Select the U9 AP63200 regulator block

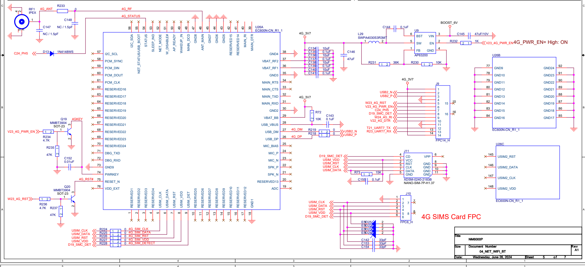tap(425, 43)
